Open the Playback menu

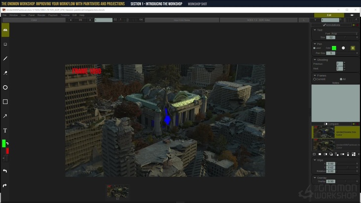click(53, 15)
